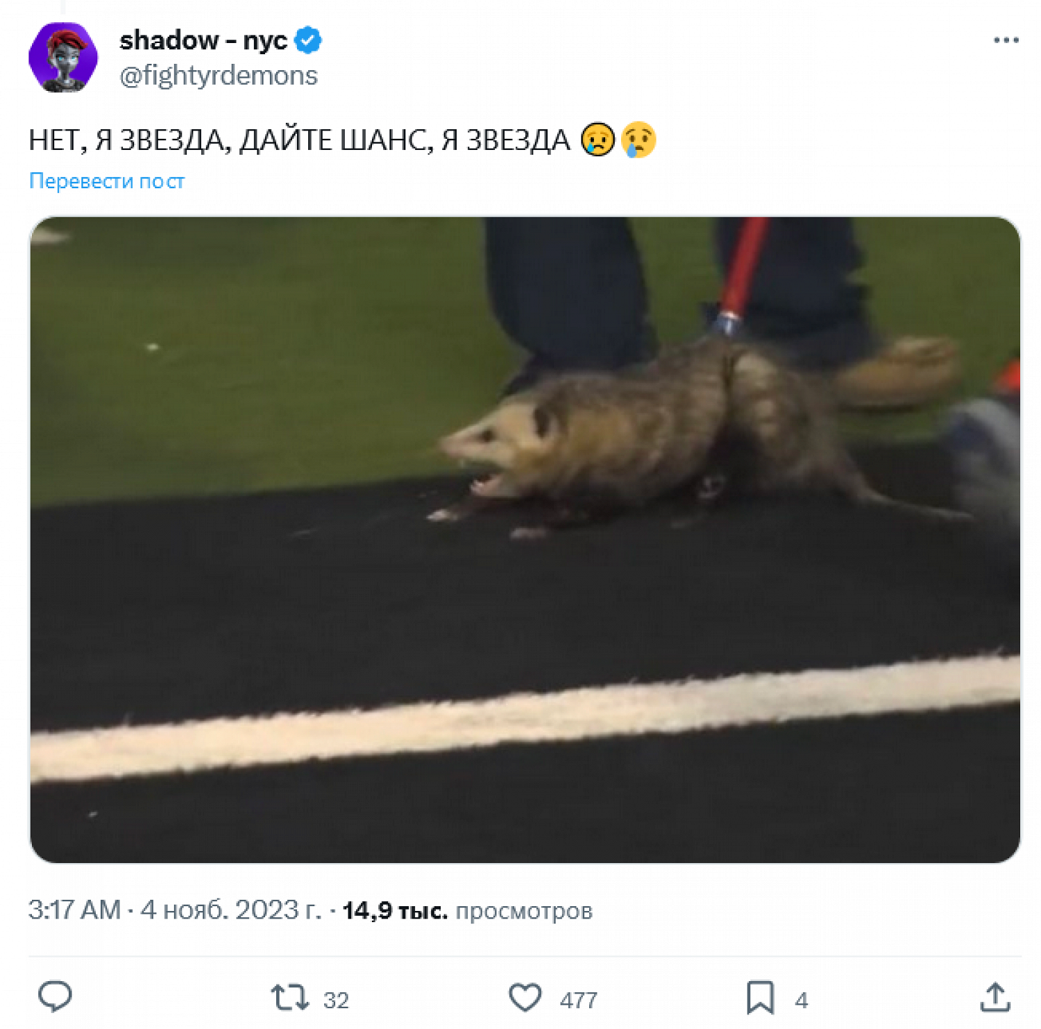
Task: Click the crying emoji at end of post text
Action: (638, 139)
